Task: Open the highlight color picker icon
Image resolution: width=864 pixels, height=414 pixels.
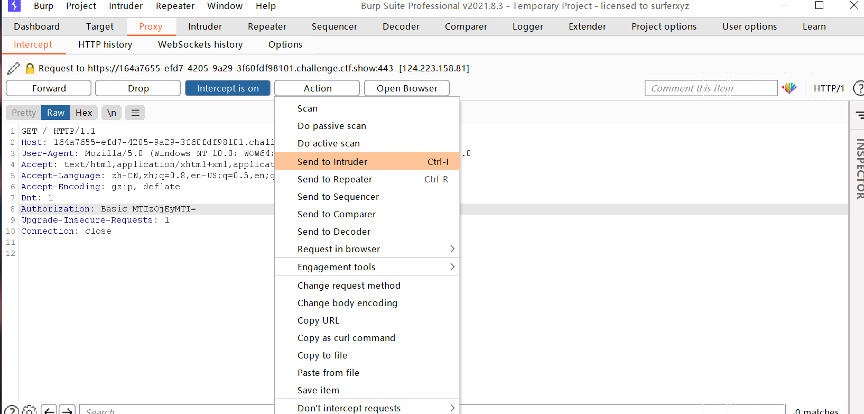Action: tap(789, 88)
